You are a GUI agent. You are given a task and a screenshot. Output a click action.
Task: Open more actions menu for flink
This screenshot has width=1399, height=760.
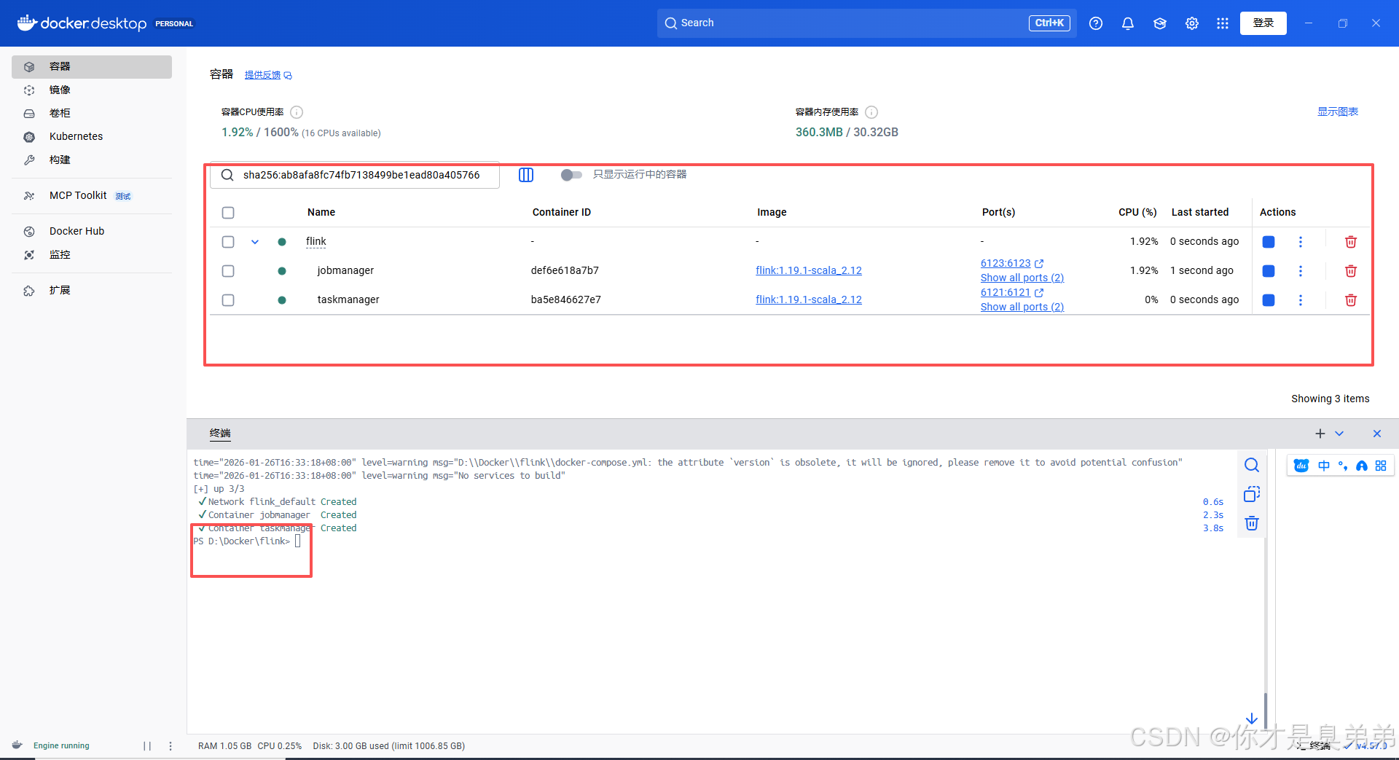click(1301, 242)
